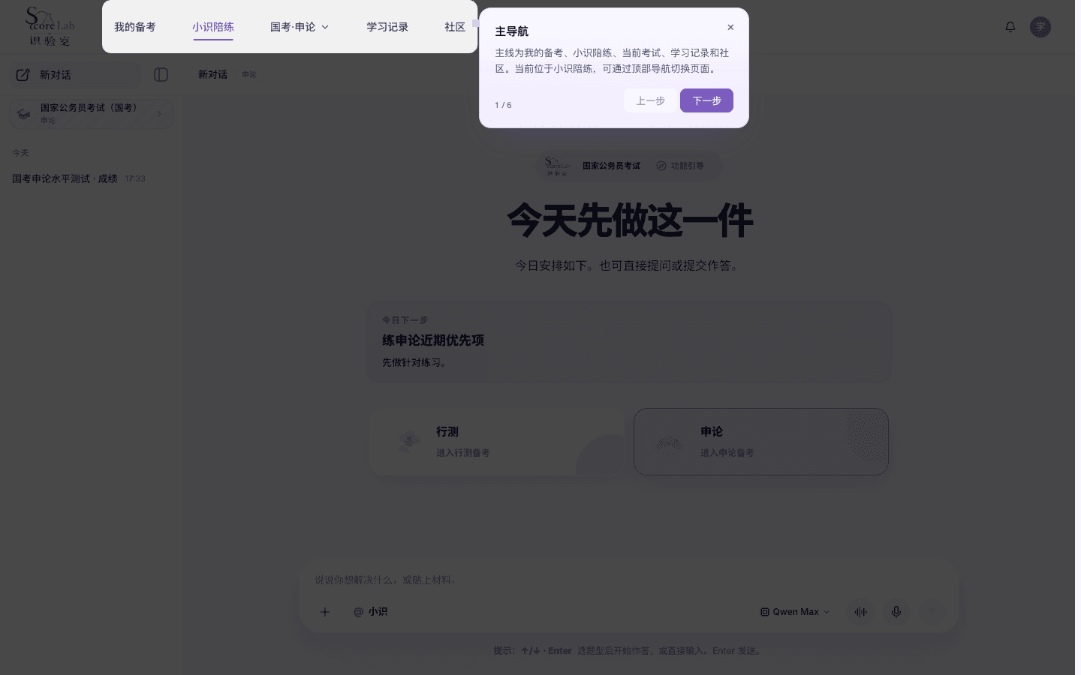Open the 练申论近期优先项 task card

[x=629, y=341]
